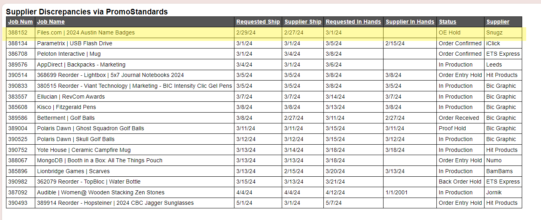The image size is (541, 220).
Task: Select Peloton Interactive Mug job name
Action: (x=69, y=54)
